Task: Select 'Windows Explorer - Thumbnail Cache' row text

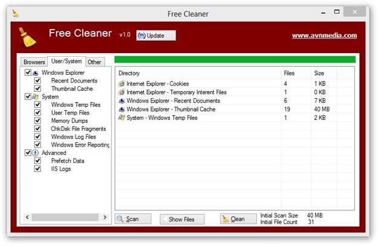Action: pos(171,109)
